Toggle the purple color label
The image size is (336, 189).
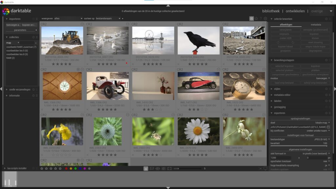[85, 169]
